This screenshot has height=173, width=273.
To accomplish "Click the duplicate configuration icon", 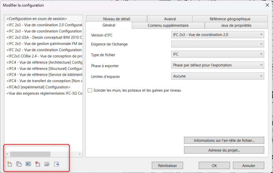I will [19, 164].
